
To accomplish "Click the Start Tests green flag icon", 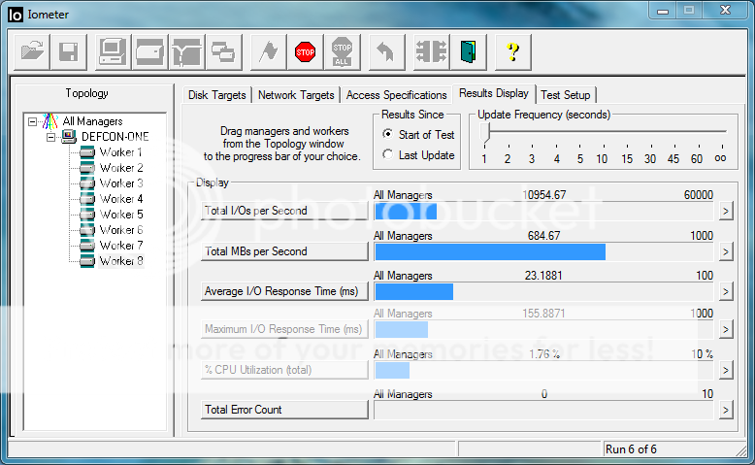I will point(267,51).
